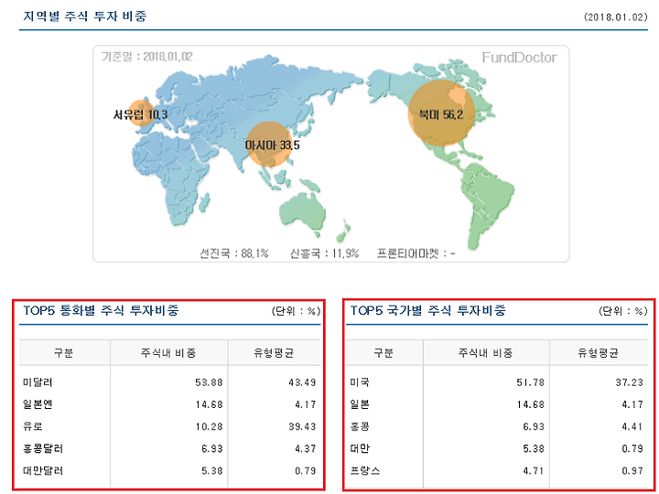Image resolution: width=659 pixels, height=494 pixels.
Task: Click the value 4.17 in the 일본 country row
Action: click(632, 404)
